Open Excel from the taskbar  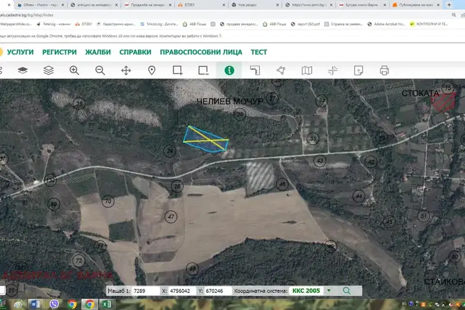tap(106, 304)
